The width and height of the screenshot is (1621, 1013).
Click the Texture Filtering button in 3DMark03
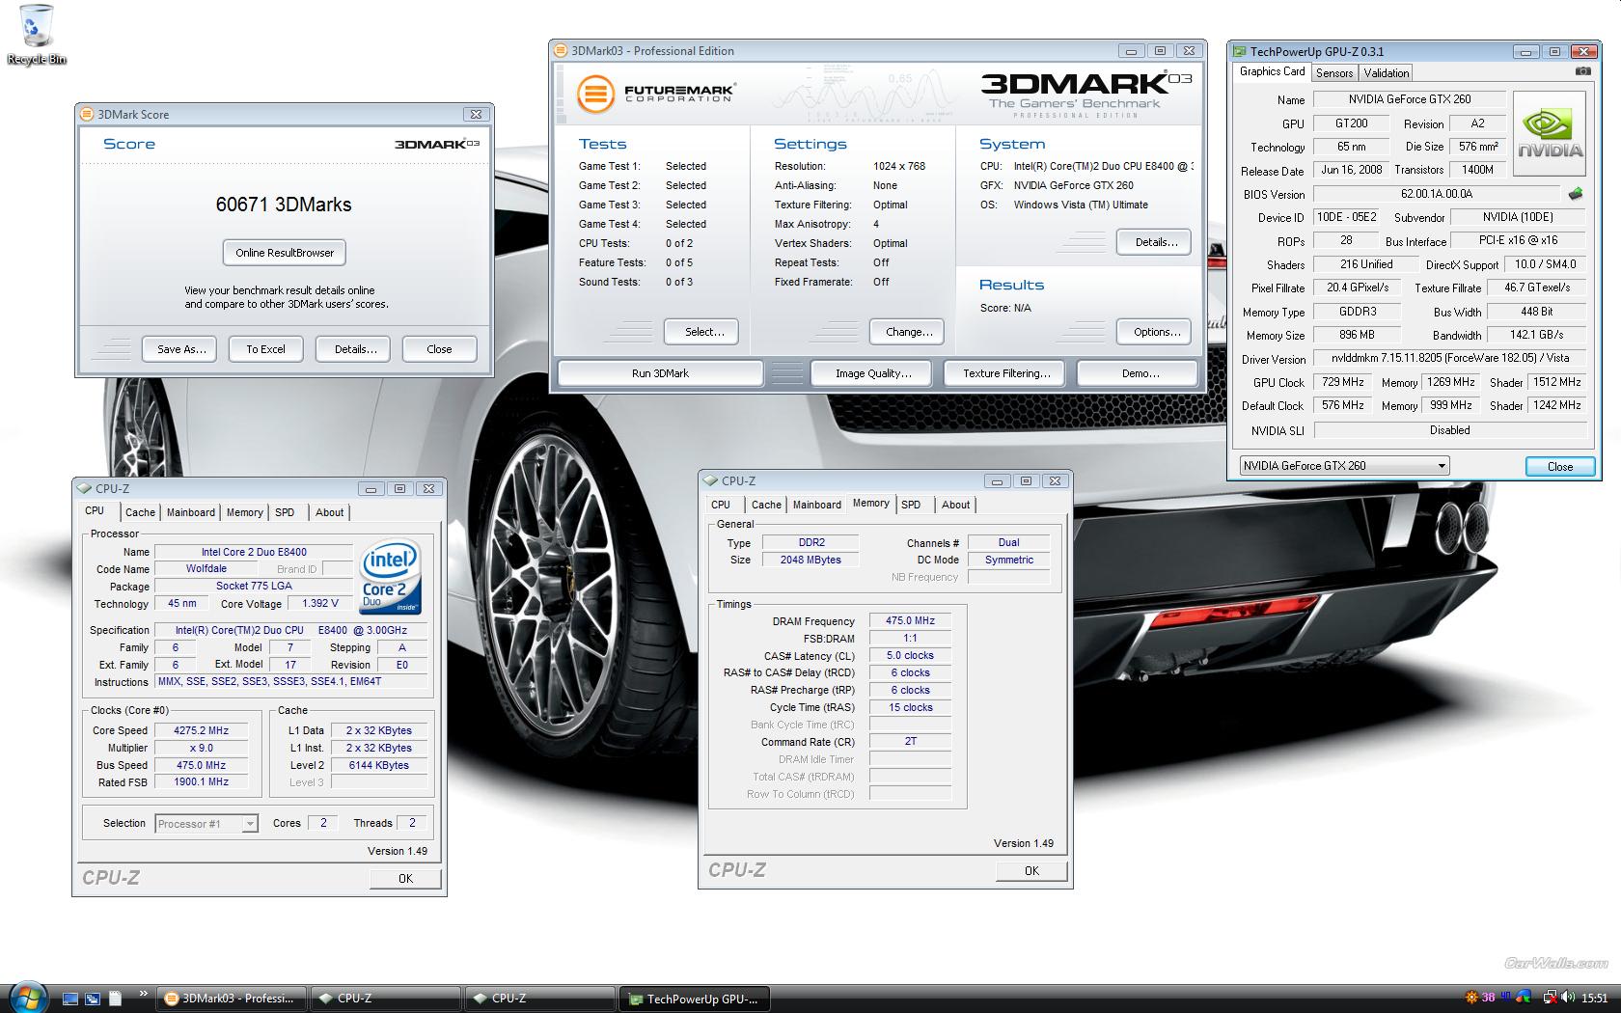pyautogui.click(x=1006, y=373)
